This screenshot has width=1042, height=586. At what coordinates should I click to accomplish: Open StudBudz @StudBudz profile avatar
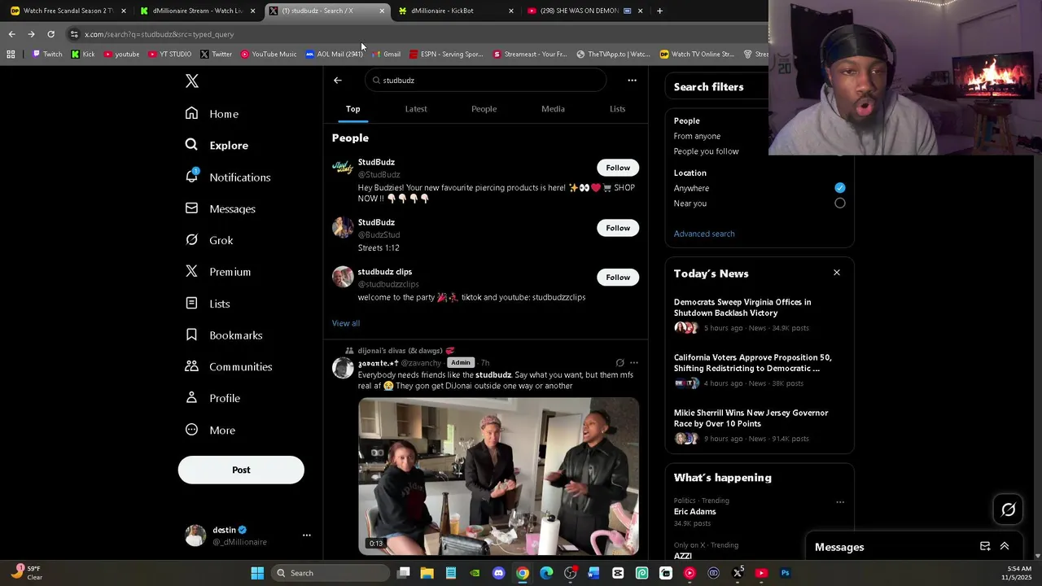(x=343, y=168)
